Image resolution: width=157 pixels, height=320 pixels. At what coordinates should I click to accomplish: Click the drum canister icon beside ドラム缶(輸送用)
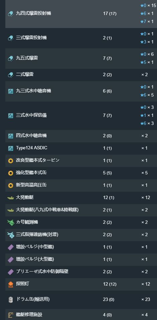(x=11, y=300)
